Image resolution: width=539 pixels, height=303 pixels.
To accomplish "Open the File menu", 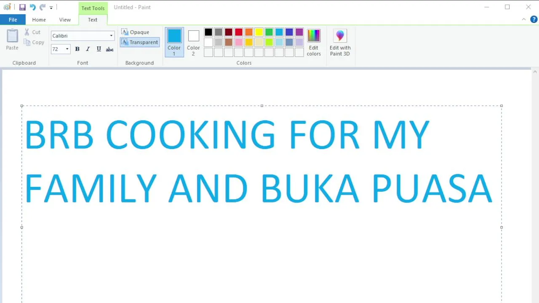I will pyautogui.click(x=13, y=20).
